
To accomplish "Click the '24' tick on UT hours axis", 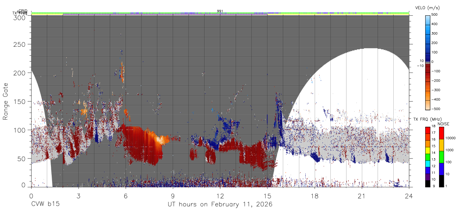I will [409, 196].
